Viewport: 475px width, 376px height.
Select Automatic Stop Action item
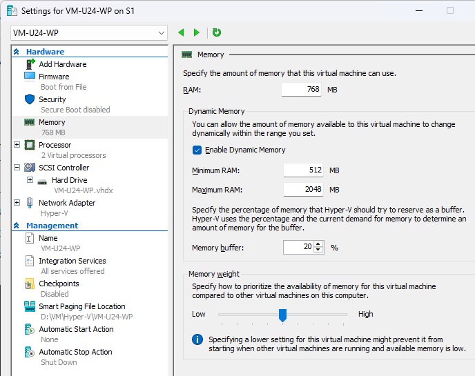(75, 352)
